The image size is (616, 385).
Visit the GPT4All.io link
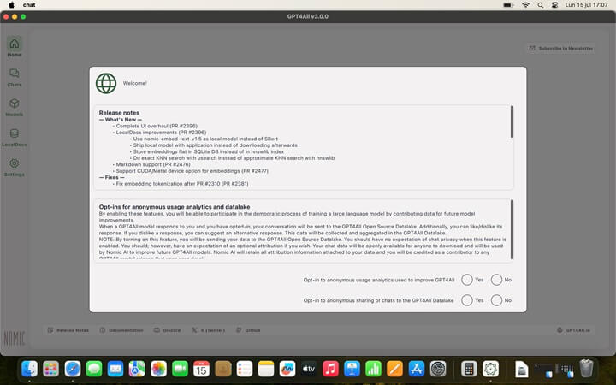[x=573, y=330]
